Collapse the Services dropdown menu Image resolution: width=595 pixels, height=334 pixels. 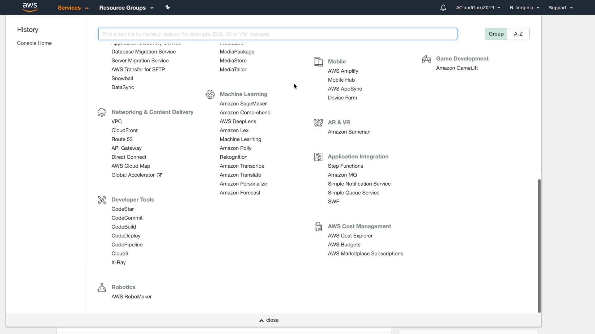[73, 8]
